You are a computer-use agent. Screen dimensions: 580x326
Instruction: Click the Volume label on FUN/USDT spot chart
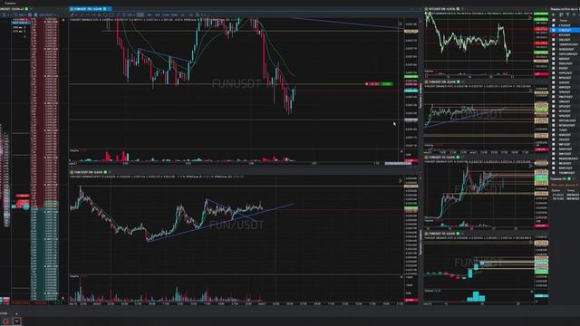tap(74, 276)
